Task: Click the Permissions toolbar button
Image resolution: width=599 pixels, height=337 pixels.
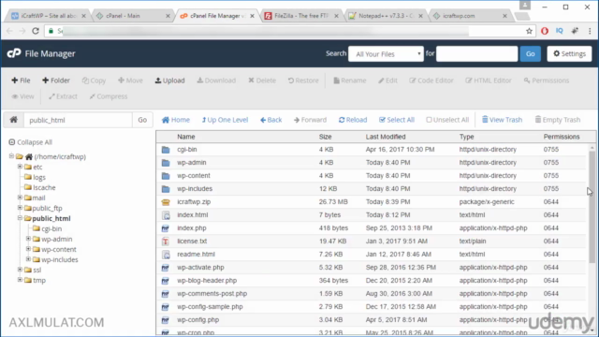Action: tap(547, 81)
